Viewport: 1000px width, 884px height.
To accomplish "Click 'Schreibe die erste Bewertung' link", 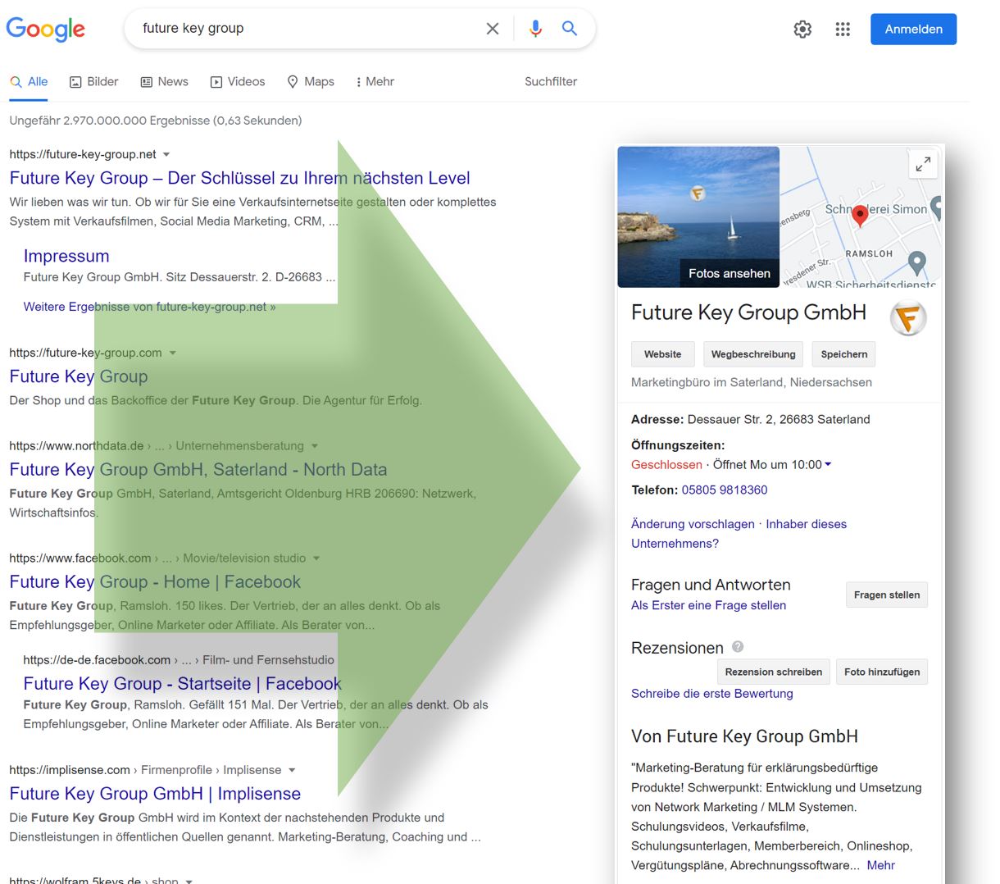I will point(712,694).
